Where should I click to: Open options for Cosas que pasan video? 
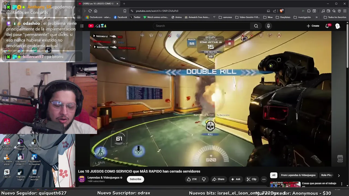(x=342, y=184)
